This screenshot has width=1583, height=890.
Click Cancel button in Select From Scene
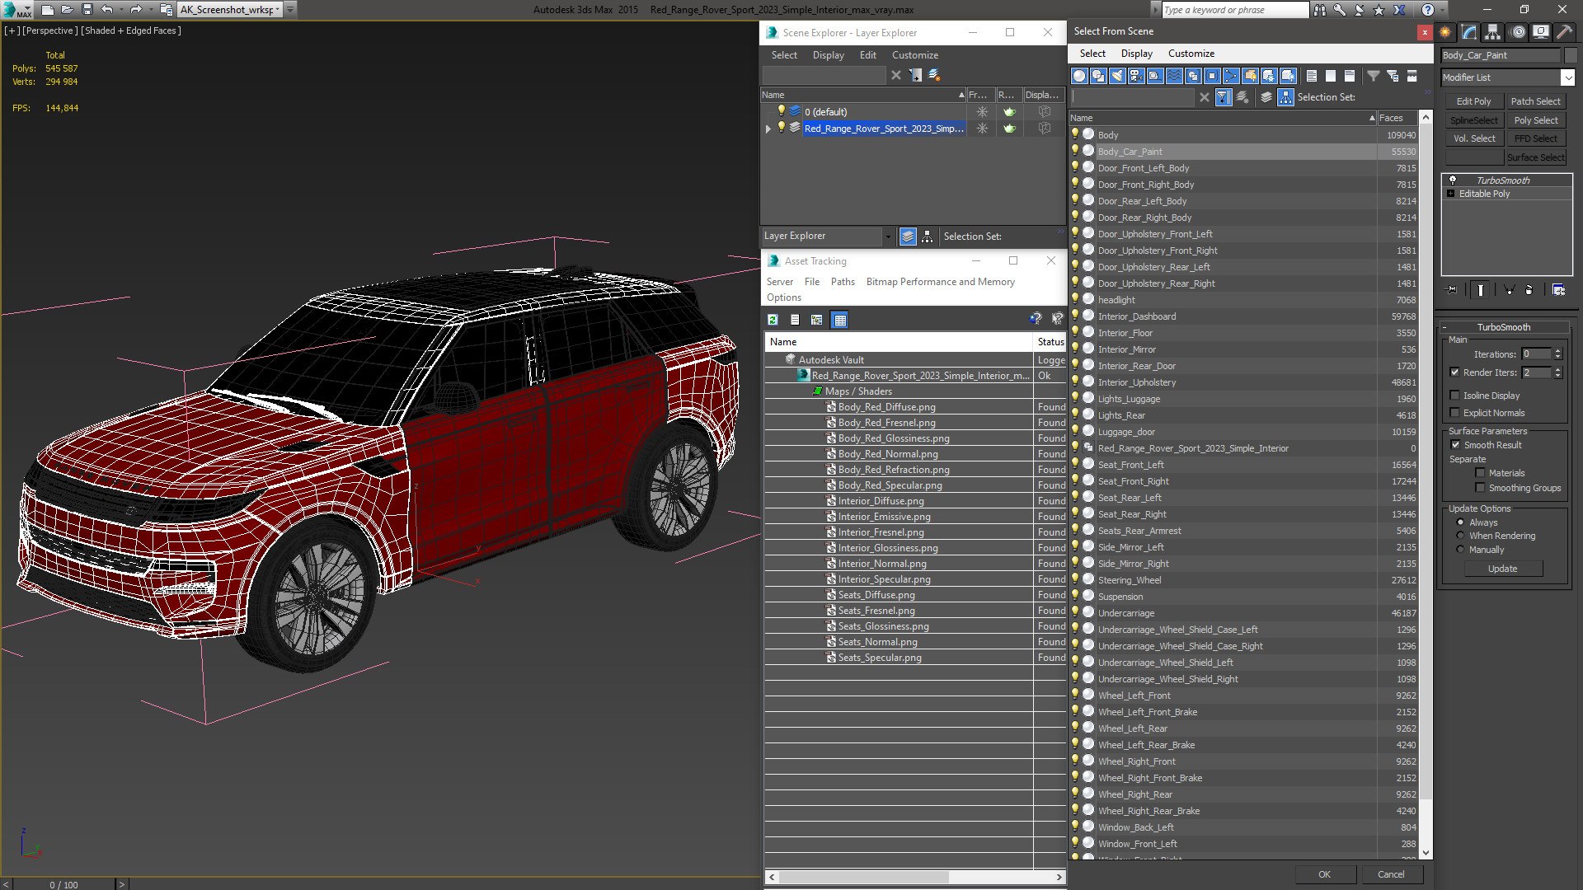click(1391, 874)
